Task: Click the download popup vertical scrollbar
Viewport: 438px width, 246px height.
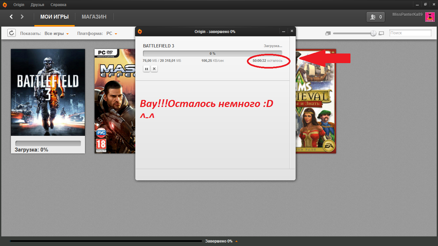Action: 292,102
